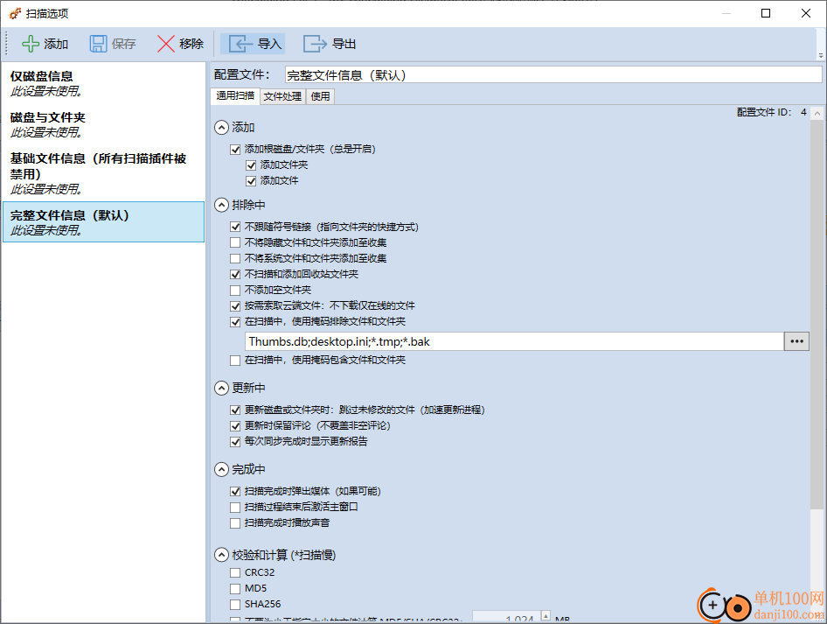Switch to the 通用扫描 tab
827x624 pixels.
[x=234, y=95]
